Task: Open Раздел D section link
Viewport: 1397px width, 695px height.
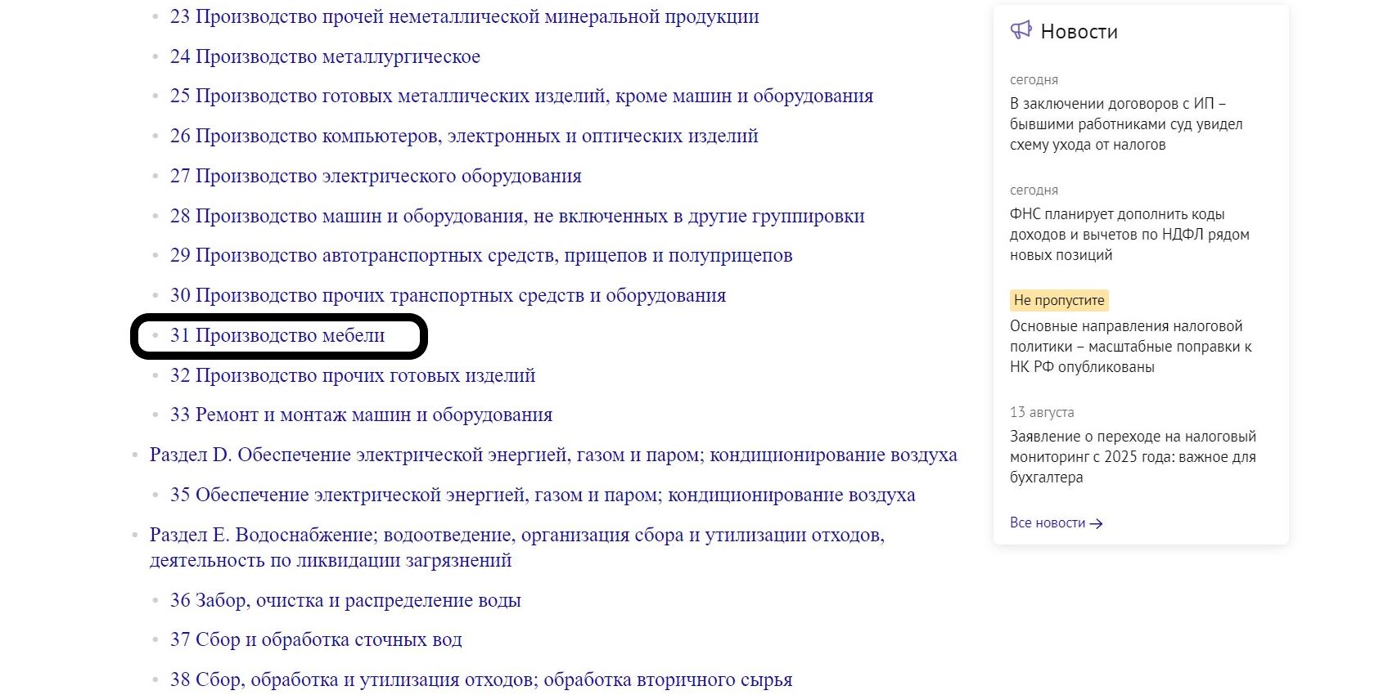Action: point(552,455)
